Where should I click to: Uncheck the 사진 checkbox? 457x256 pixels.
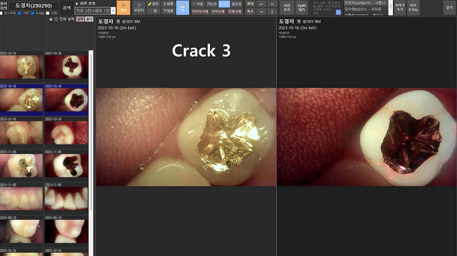pyautogui.click(x=20, y=13)
